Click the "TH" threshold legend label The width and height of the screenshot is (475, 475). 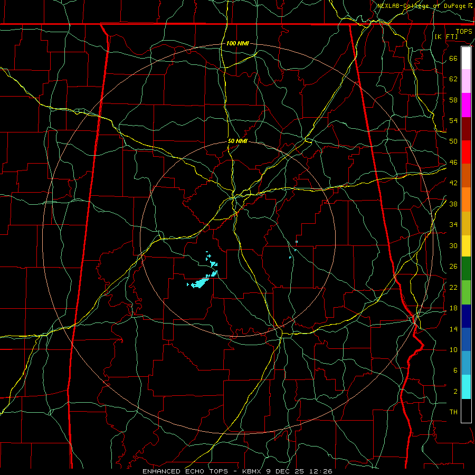point(453,412)
